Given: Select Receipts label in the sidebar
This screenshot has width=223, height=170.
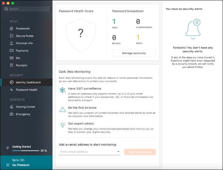Looking at the screenshot, I should pyautogui.click(x=21, y=65).
